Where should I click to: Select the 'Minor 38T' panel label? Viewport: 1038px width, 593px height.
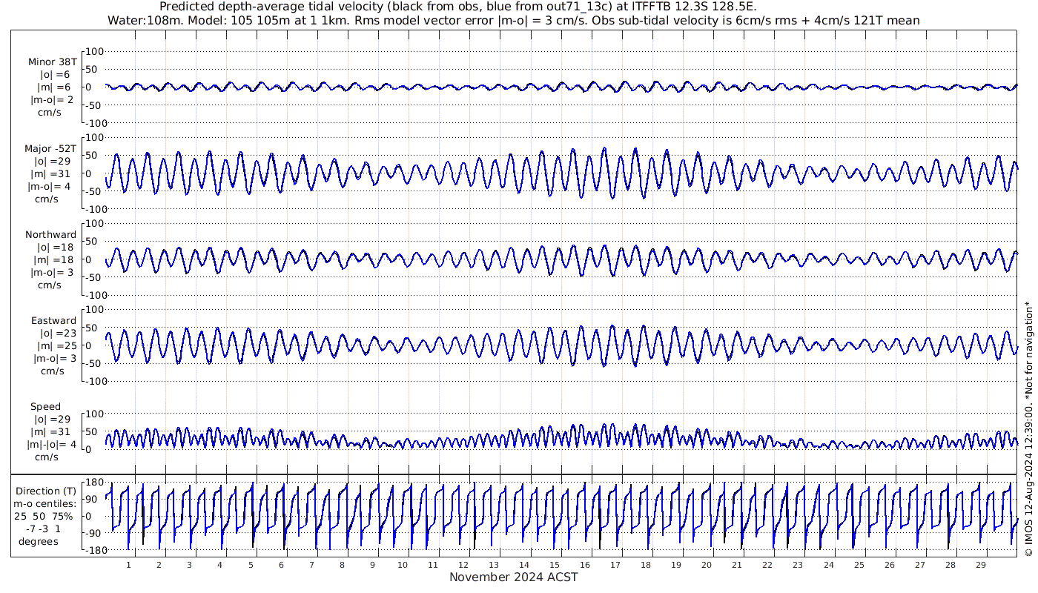52,62
